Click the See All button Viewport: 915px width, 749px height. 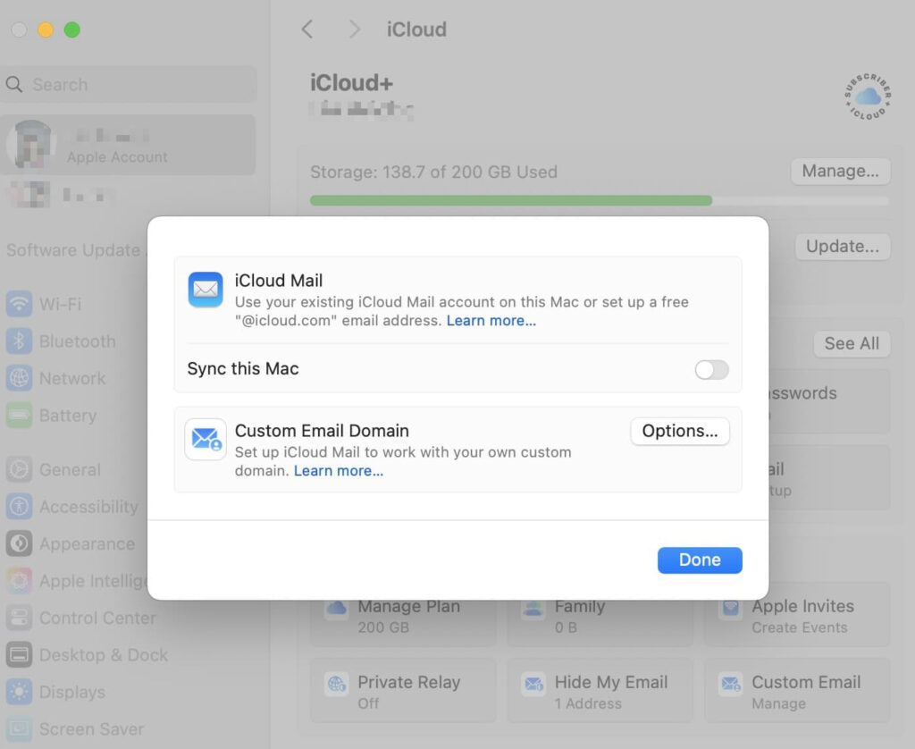(x=851, y=343)
